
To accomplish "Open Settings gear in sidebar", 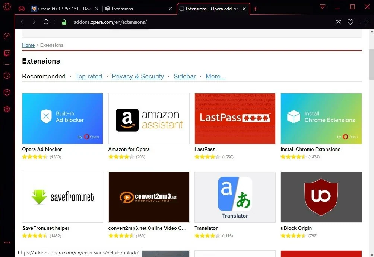I will (x=7, y=109).
